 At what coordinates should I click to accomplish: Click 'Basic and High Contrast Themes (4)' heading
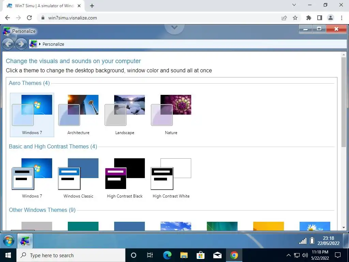click(x=53, y=146)
